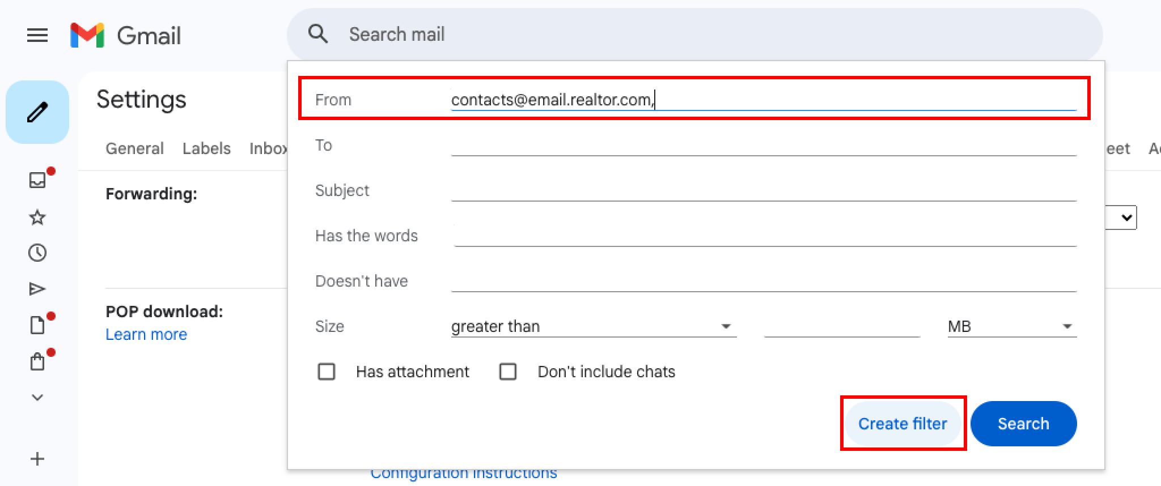This screenshot has width=1161, height=486.
Task: Switch to the General settings tab
Action: point(134,148)
